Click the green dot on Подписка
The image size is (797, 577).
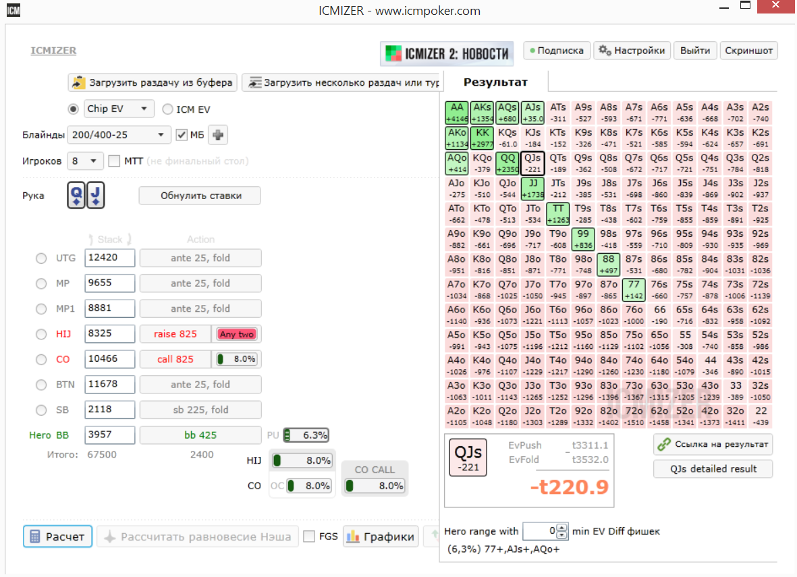(532, 51)
